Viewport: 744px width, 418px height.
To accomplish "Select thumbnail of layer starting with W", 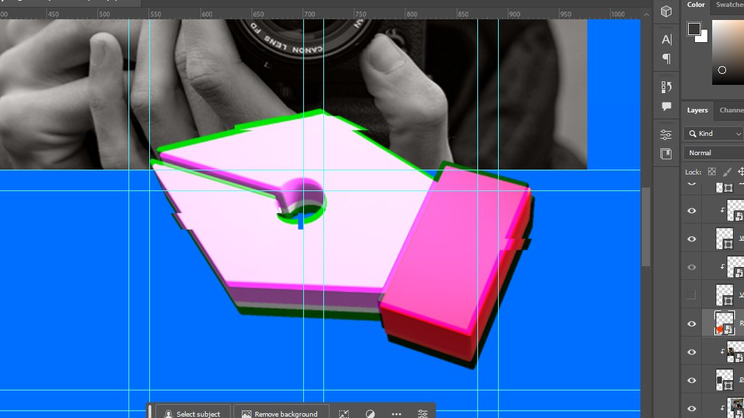I will point(724,239).
